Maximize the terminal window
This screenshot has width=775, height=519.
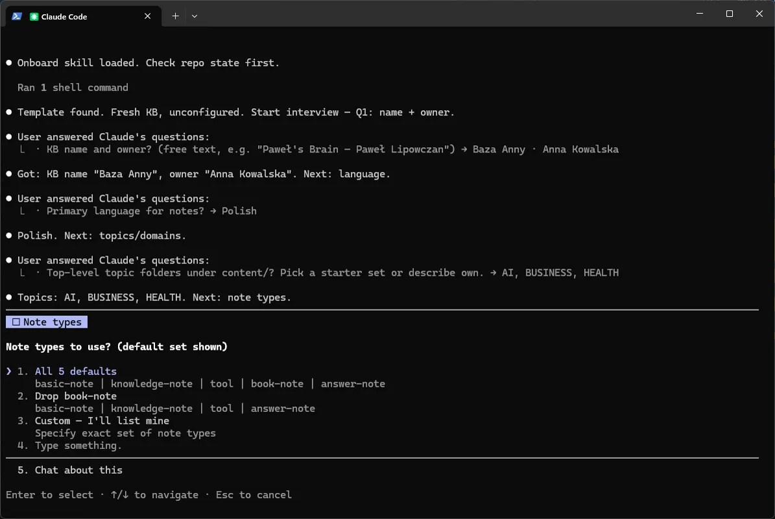[729, 14]
